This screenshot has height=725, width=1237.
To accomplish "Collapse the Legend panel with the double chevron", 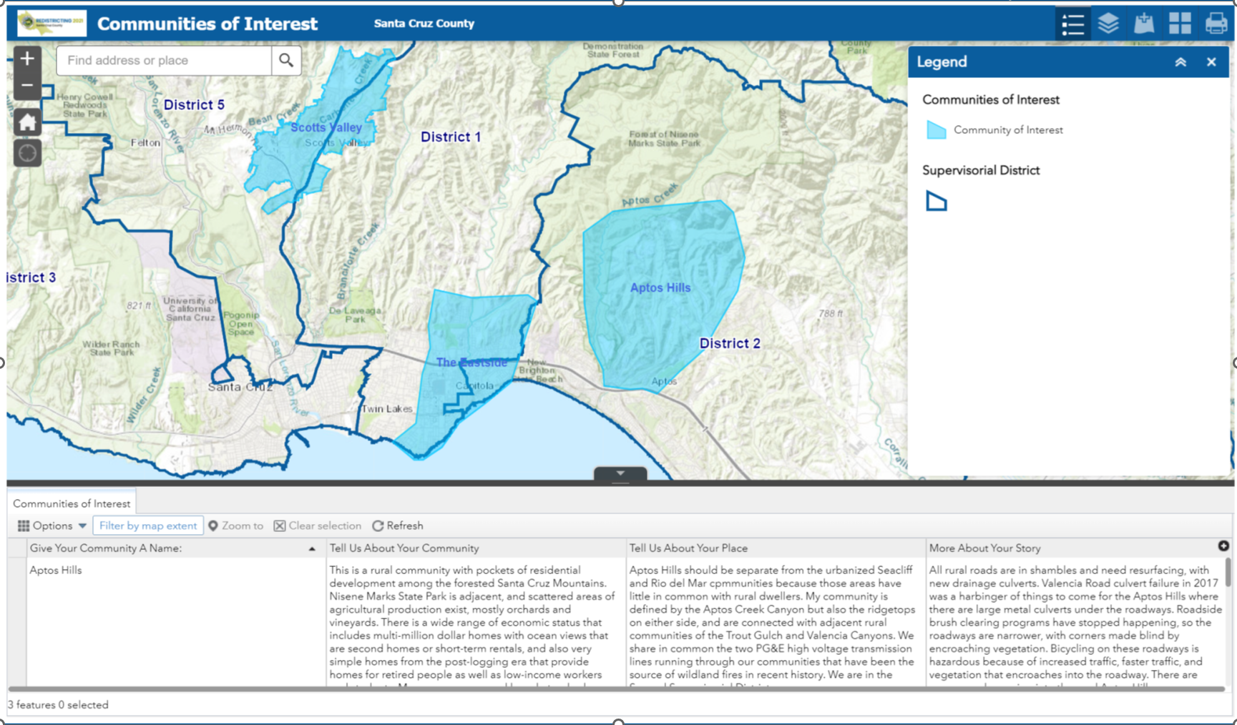I will click(1180, 62).
